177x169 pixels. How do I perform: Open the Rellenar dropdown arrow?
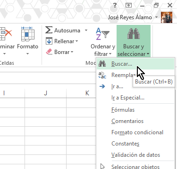pos(76,41)
